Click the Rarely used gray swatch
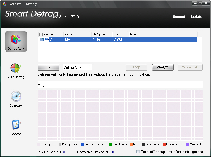The height and width of the screenshot is (157, 211). click(x=60, y=144)
